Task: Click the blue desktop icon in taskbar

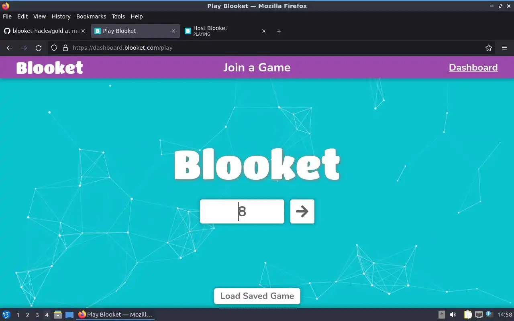Action: coord(69,315)
